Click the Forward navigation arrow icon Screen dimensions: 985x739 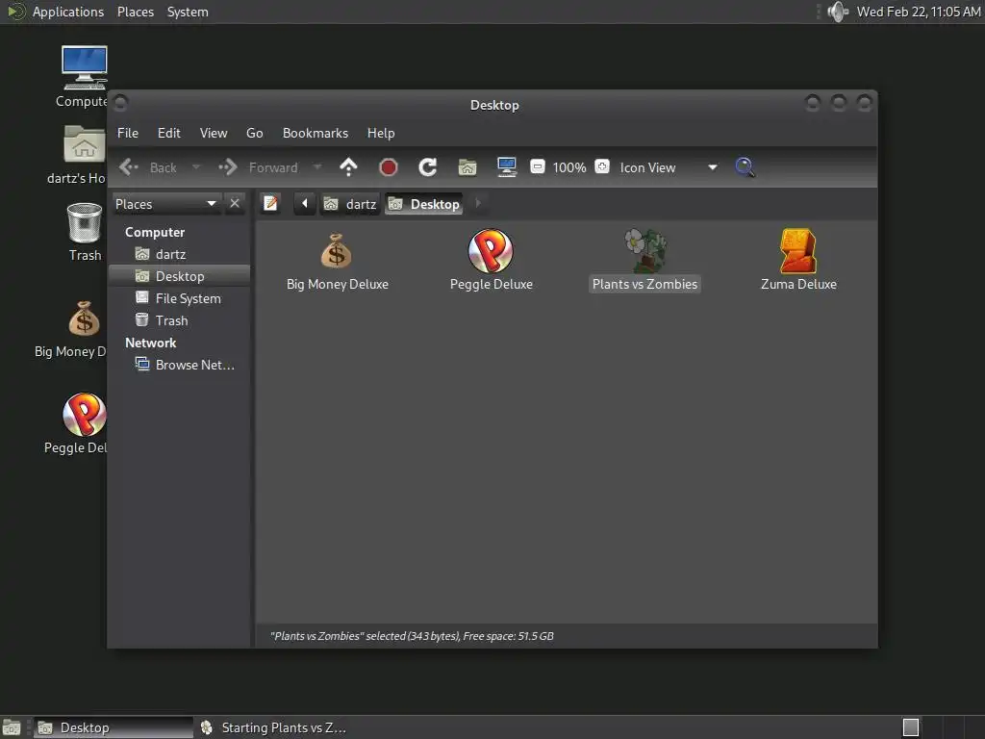227,167
